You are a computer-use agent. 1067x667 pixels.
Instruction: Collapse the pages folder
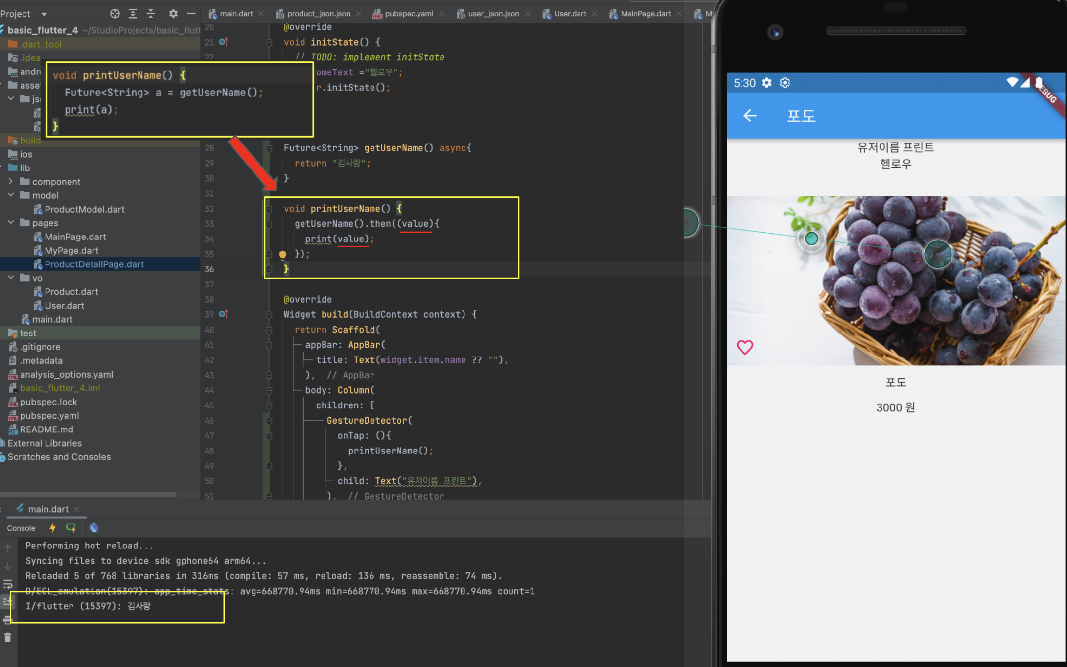tap(11, 223)
